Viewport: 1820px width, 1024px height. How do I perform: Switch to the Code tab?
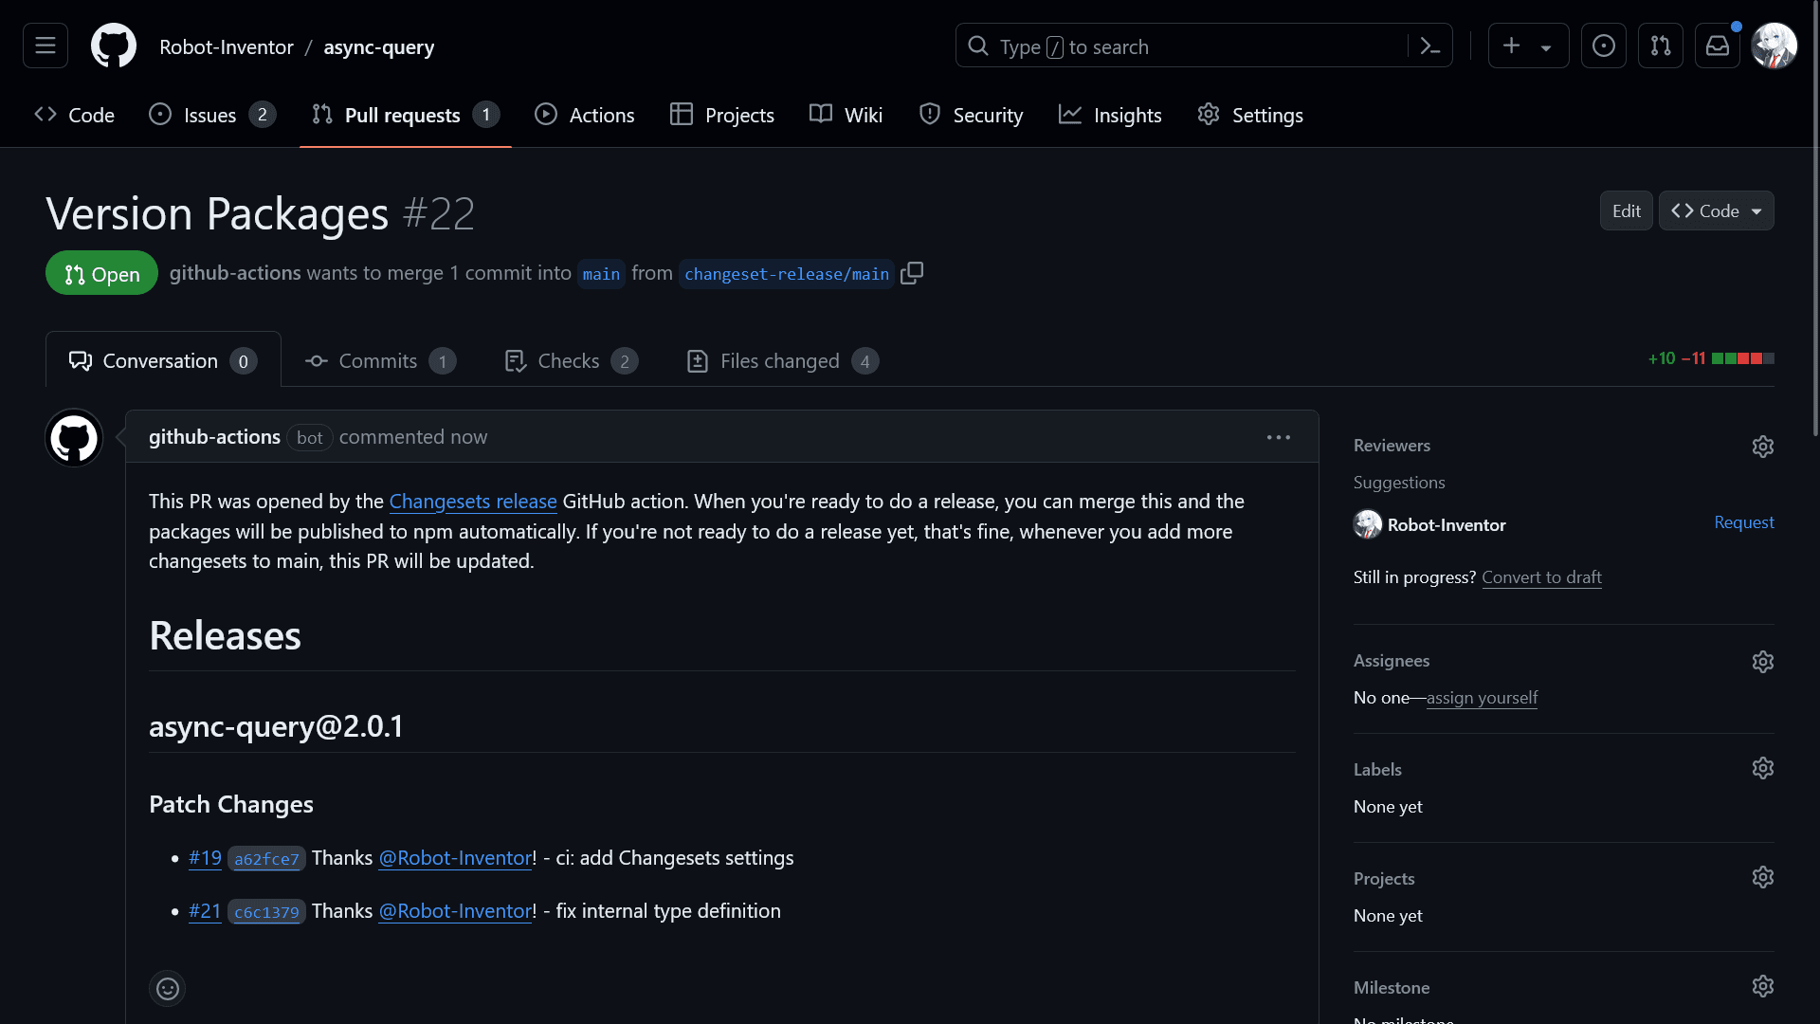point(75,115)
